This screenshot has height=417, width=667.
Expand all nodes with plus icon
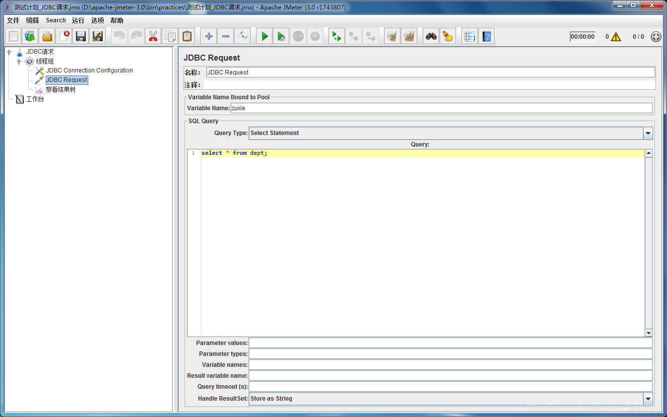(x=209, y=36)
